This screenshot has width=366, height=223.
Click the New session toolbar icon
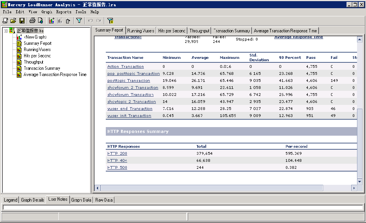(x=5, y=21)
